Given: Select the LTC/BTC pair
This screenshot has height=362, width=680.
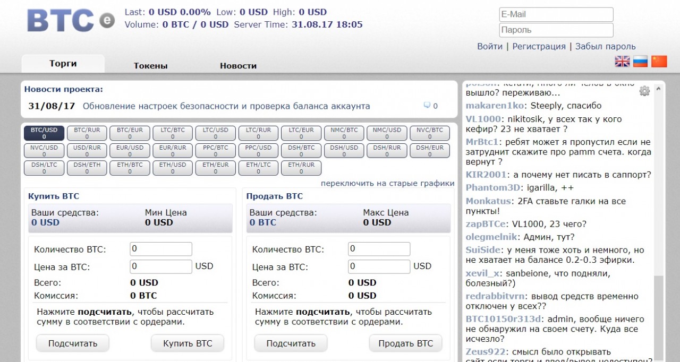Looking at the screenshot, I should [173, 133].
